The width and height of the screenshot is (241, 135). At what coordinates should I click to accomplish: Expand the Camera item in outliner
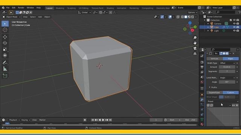point(208,24)
